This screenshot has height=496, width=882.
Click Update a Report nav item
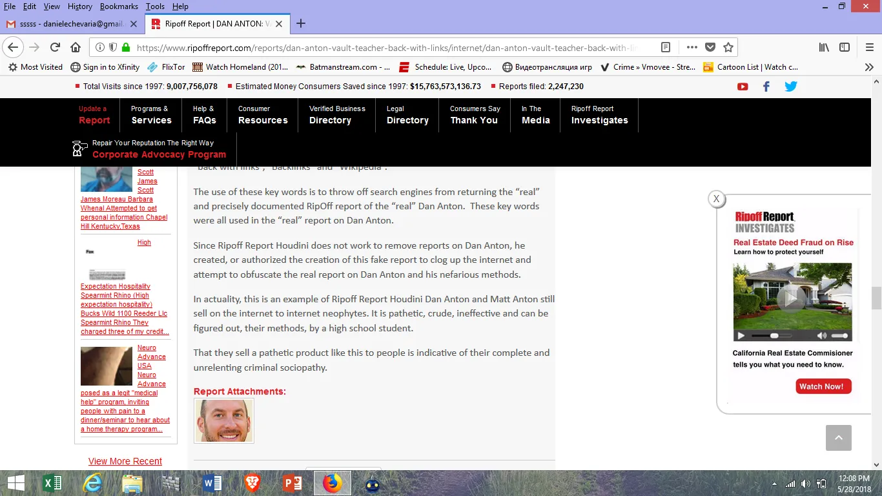pos(94,115)
